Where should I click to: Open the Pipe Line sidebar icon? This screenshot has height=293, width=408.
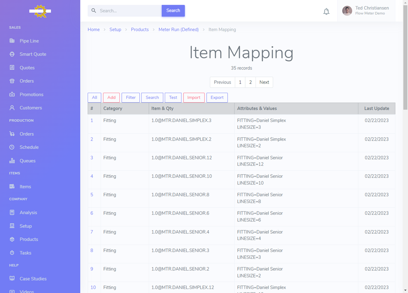[12, 41]
